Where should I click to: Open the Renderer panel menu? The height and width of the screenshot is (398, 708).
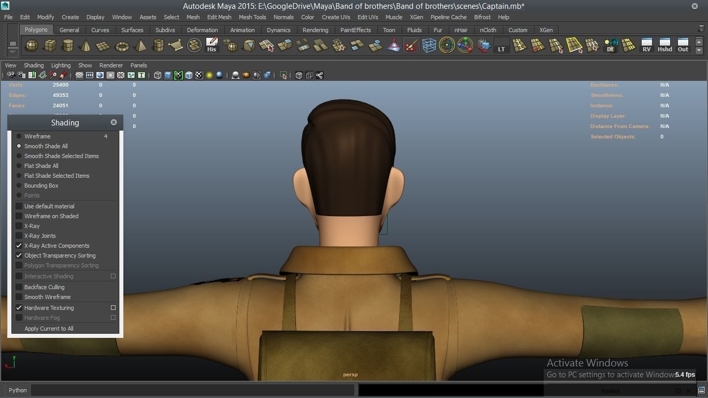pos(111,65)
